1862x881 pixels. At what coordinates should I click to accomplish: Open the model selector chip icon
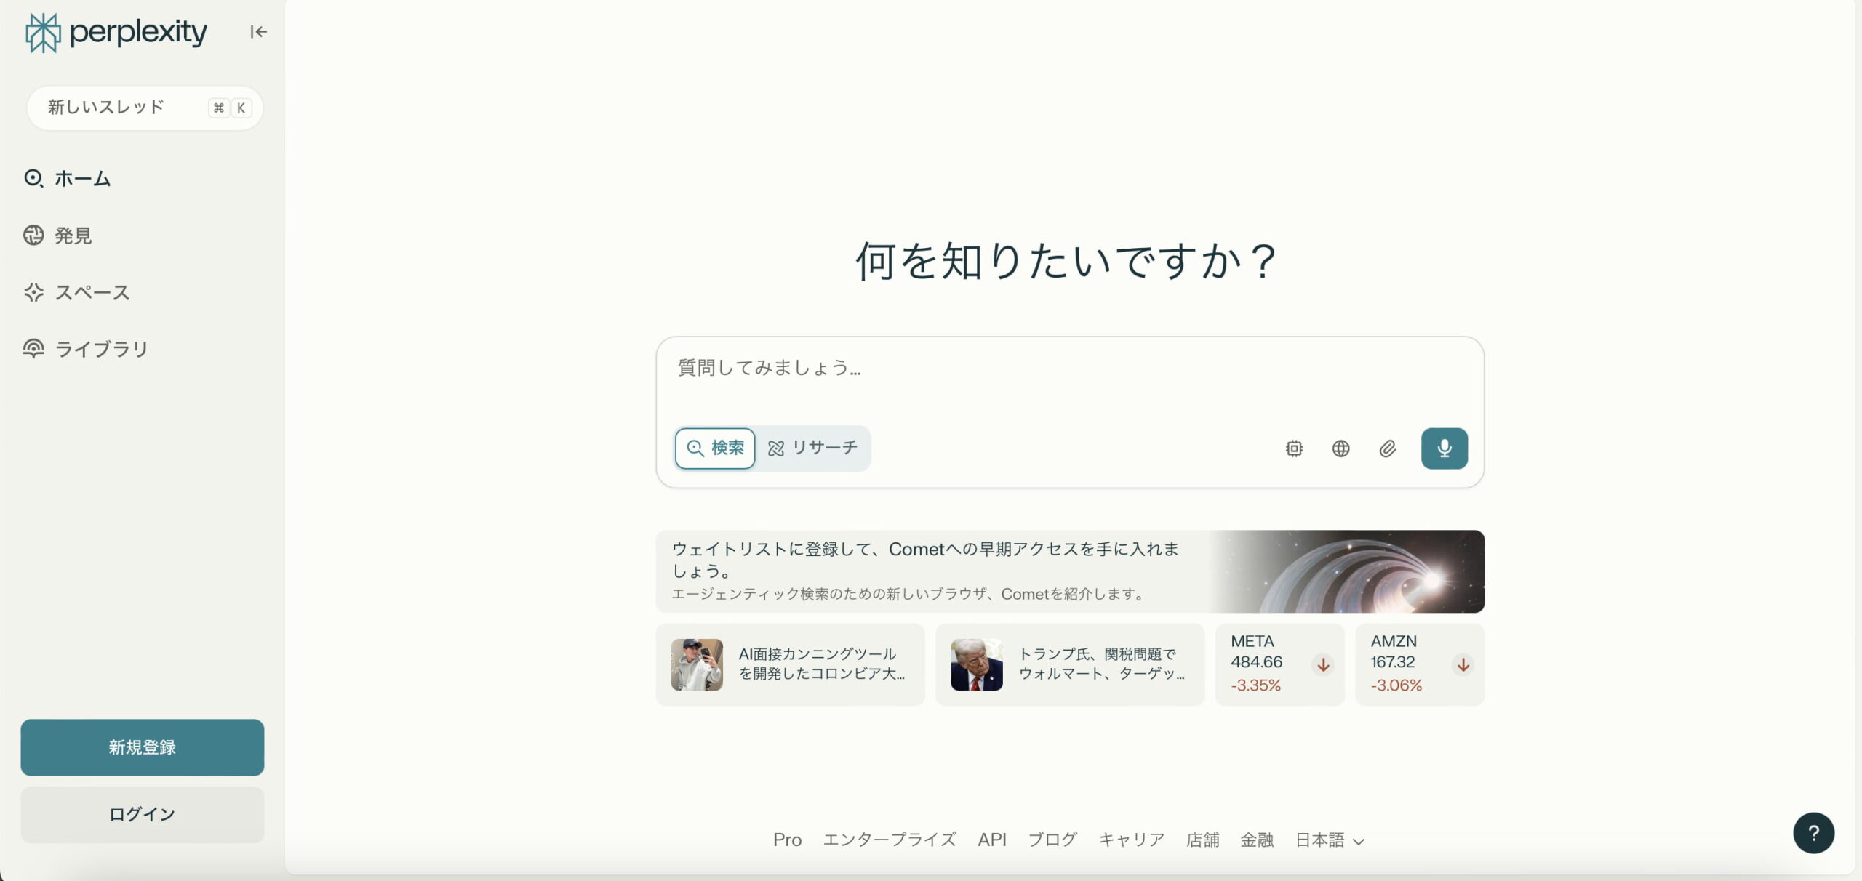click(1294, 448)
